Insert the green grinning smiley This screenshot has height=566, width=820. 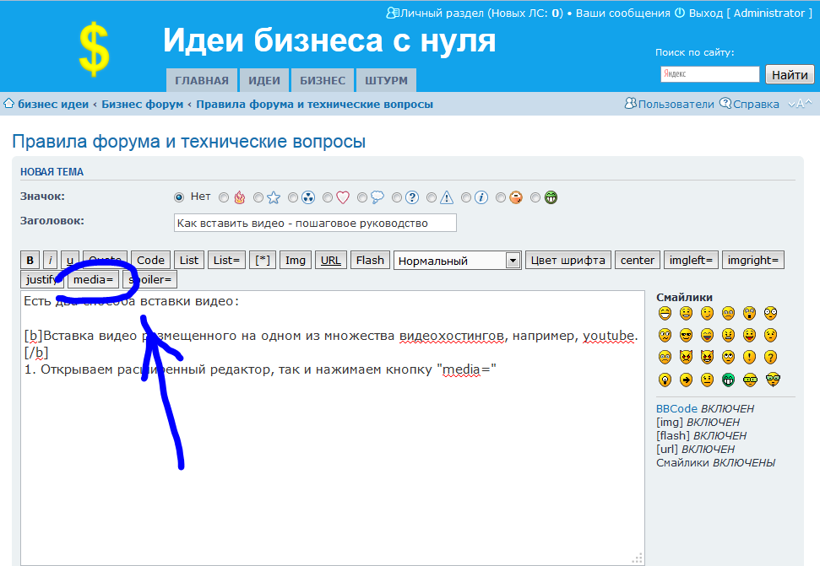pos(728,380)
